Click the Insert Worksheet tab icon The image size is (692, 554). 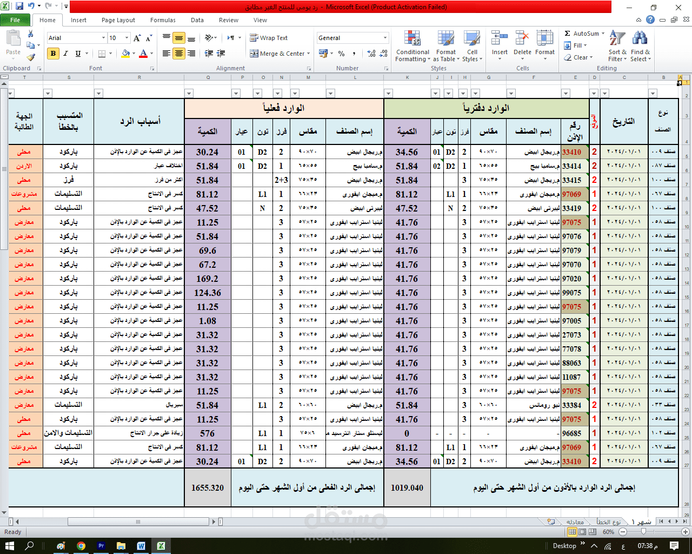(x=551, y=522)
